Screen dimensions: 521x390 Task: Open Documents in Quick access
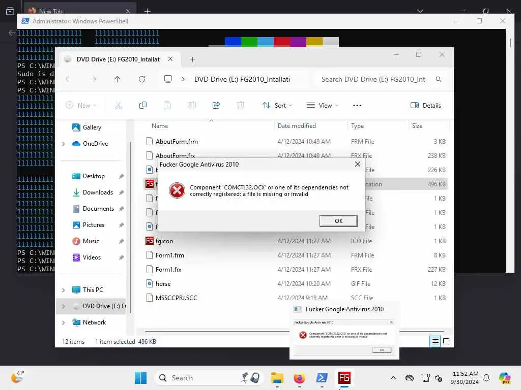pyautogui.click(x=98, y=209)
